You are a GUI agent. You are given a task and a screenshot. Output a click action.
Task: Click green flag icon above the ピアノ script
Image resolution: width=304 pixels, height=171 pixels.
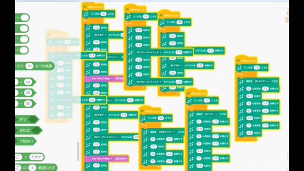click(x=188, y=94)
